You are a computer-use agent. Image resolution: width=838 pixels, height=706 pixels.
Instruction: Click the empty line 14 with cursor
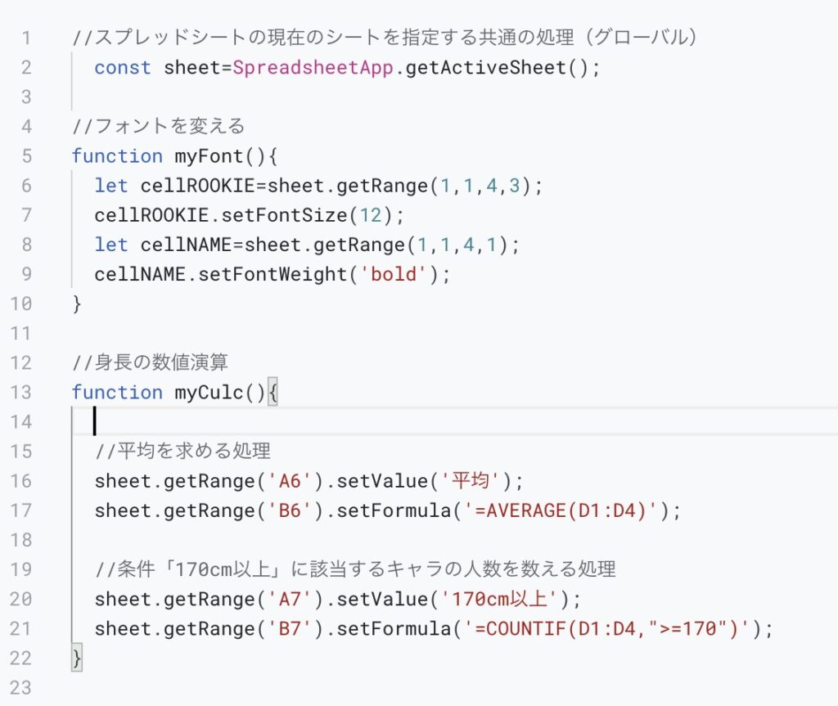click(454, 421)
